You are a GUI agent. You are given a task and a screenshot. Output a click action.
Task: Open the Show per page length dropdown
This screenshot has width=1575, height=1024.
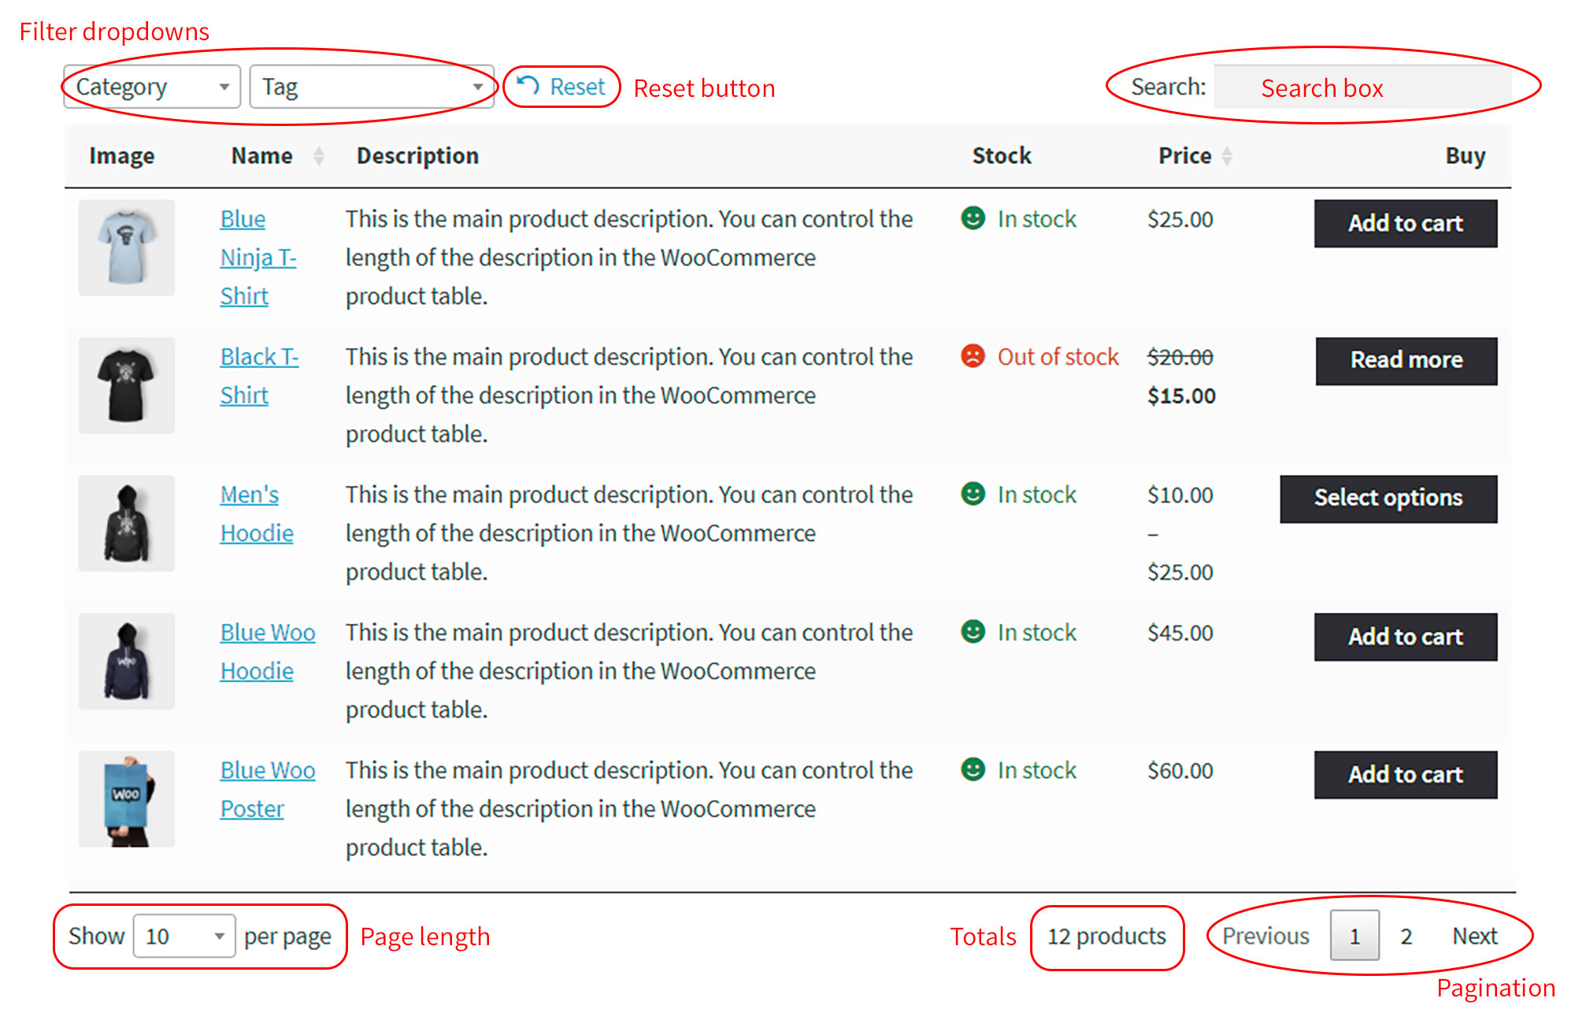184,936
